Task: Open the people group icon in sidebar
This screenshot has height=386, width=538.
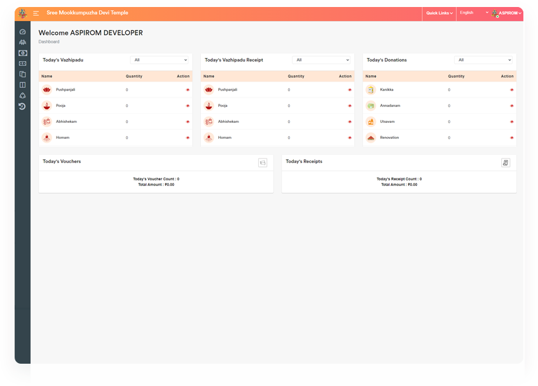Action: (x=23, y=42)
